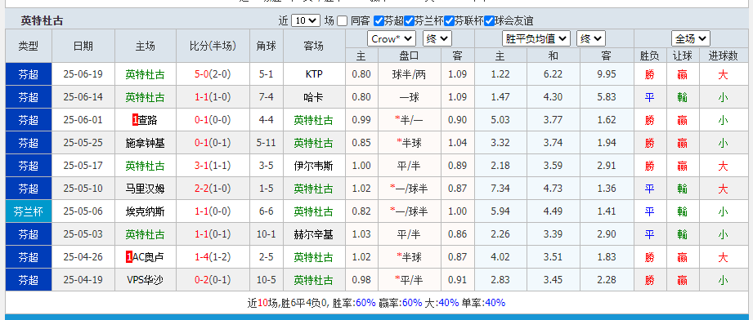Image resolution: width=753 pixels, height=320 pixels.
Task: Click home team 埃克纳斯
Action: (x=145, y=211)
